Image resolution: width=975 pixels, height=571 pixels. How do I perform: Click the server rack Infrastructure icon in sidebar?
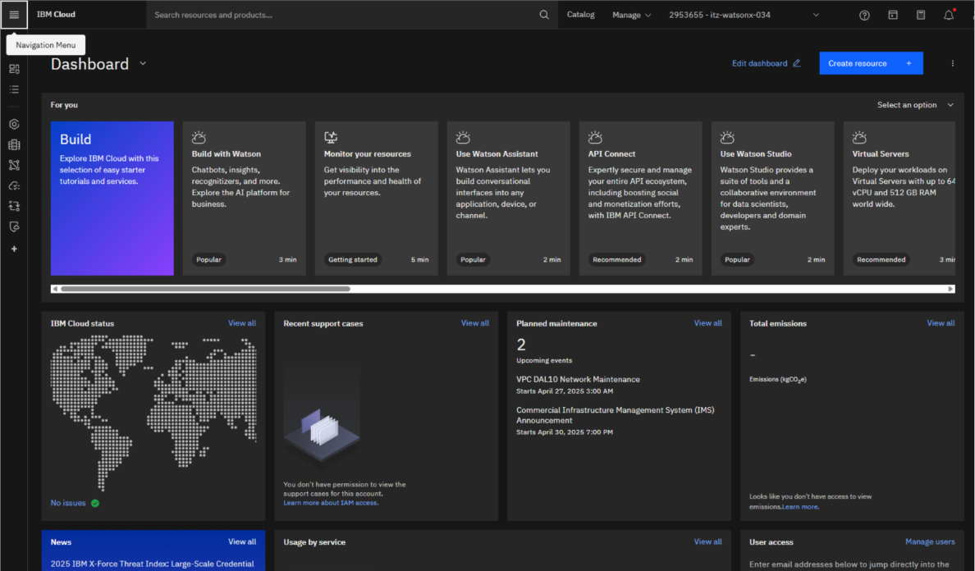click(x=14, y=144)
